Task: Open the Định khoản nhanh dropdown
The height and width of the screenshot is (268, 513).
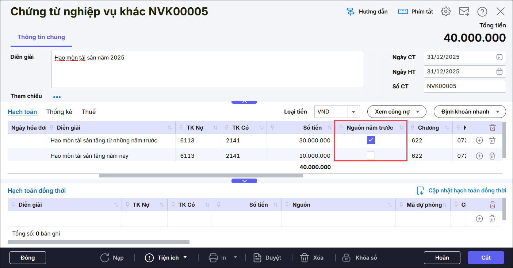Action: pos(470,112)
